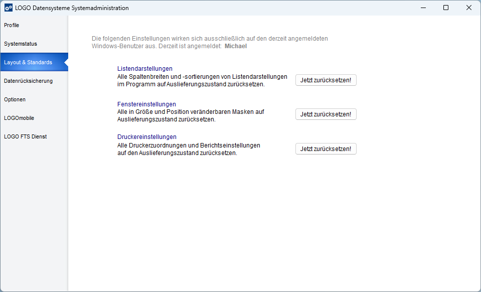481x292 pixels.
Task: Open the Optionen page
Action: (x=34, y=99)
